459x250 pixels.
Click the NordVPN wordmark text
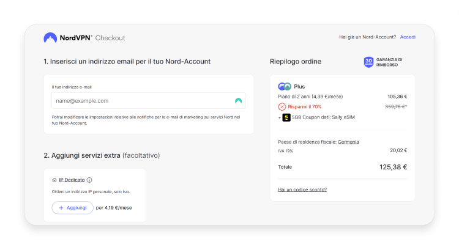point(76,38)
